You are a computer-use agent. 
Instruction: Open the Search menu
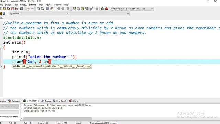point(8,4)
